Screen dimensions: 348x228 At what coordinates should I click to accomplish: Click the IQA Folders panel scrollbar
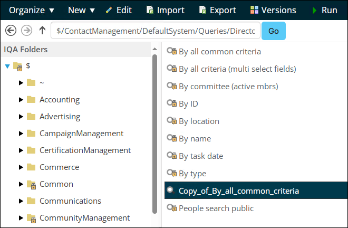click(x=154, y=132)
